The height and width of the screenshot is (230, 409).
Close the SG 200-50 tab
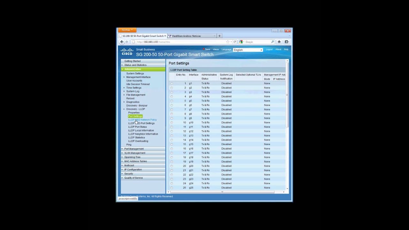point(165,36)
